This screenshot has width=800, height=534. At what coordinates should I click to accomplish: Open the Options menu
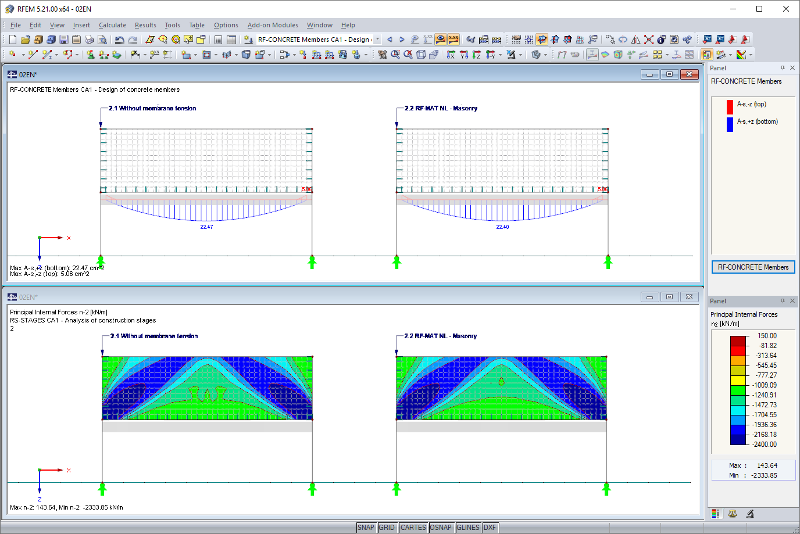[226, 25]
